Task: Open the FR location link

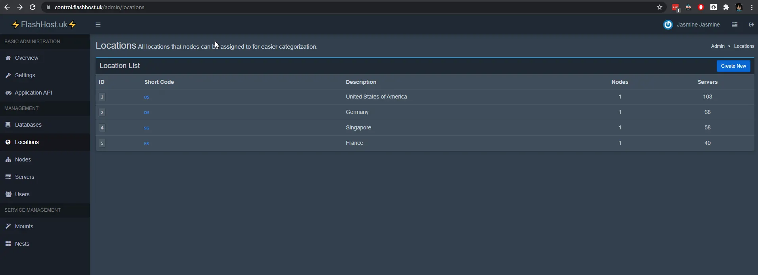Action: tap(146, 143)
